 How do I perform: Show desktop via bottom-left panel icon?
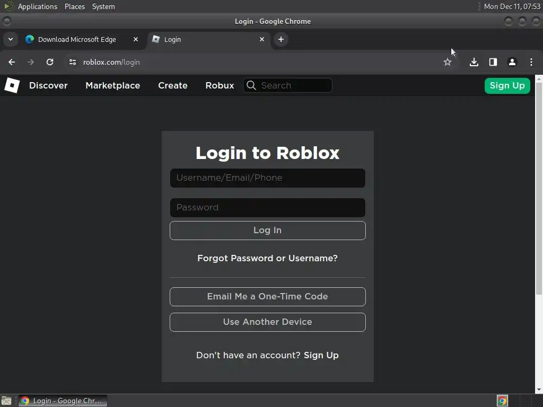click(x=6, y=401)
